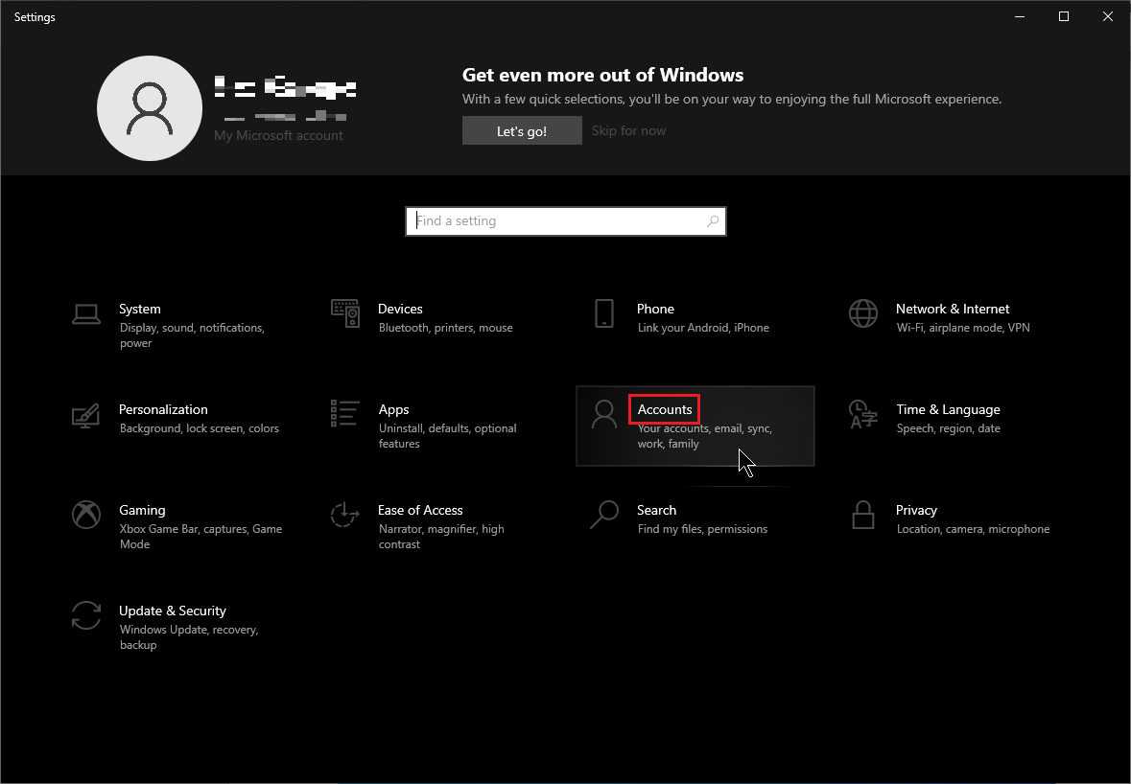Screen dimensions: 1131x784
Task: Open the Network & Internet globe icon
Action: [x=863, y=313]
